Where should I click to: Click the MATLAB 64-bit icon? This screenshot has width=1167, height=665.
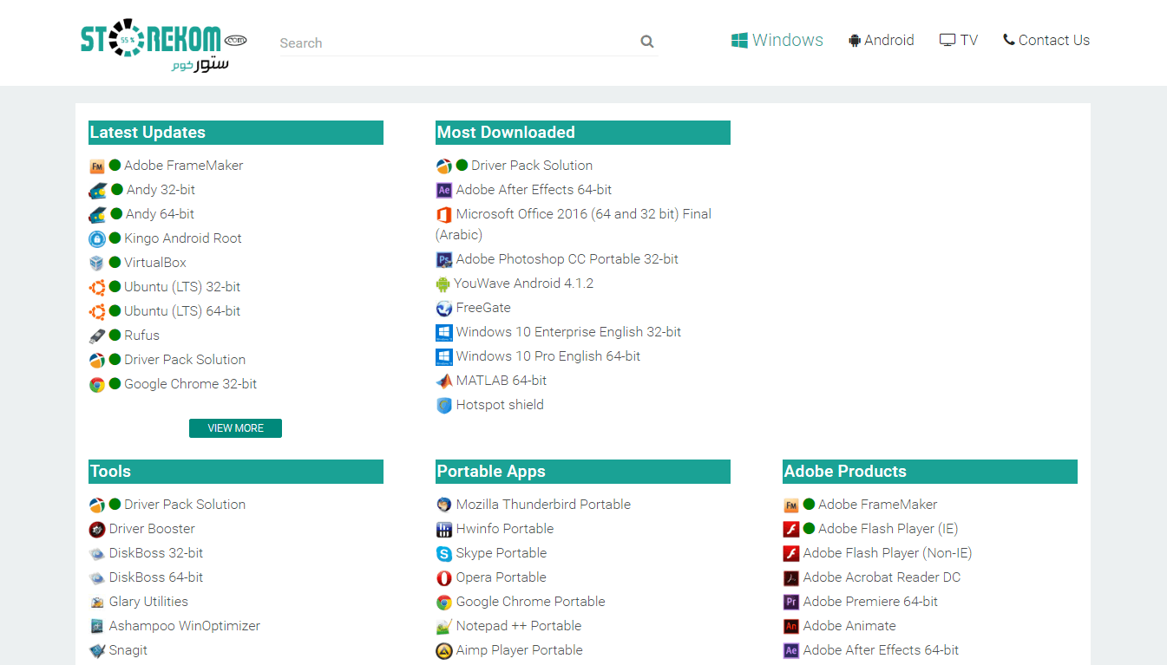[x=443, y=381]
